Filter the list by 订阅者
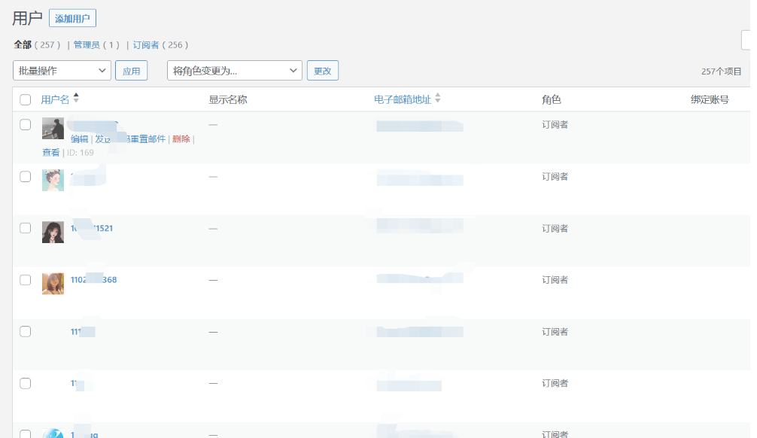This screenshot has height=438, width=757. pos(146,45)
